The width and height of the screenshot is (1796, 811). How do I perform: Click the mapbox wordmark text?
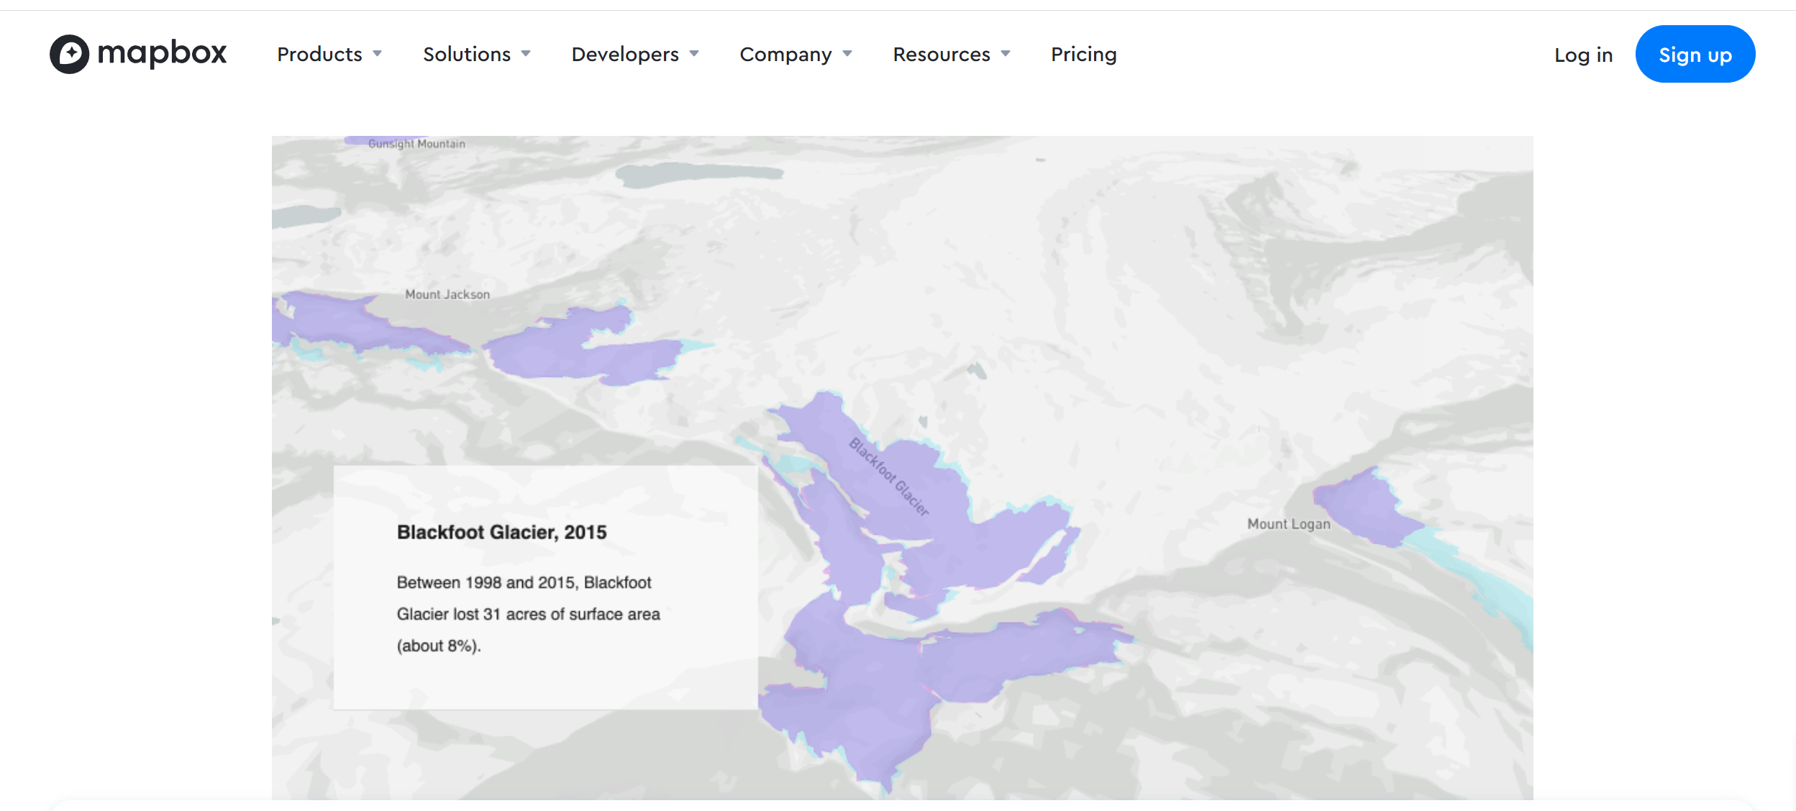click(x=162, y=53)
